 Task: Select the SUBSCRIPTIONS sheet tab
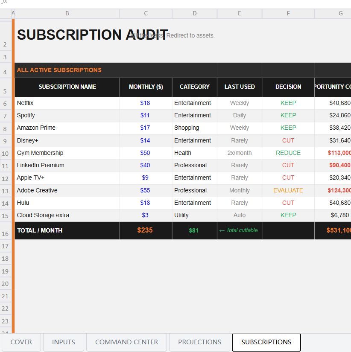point(266,342)
